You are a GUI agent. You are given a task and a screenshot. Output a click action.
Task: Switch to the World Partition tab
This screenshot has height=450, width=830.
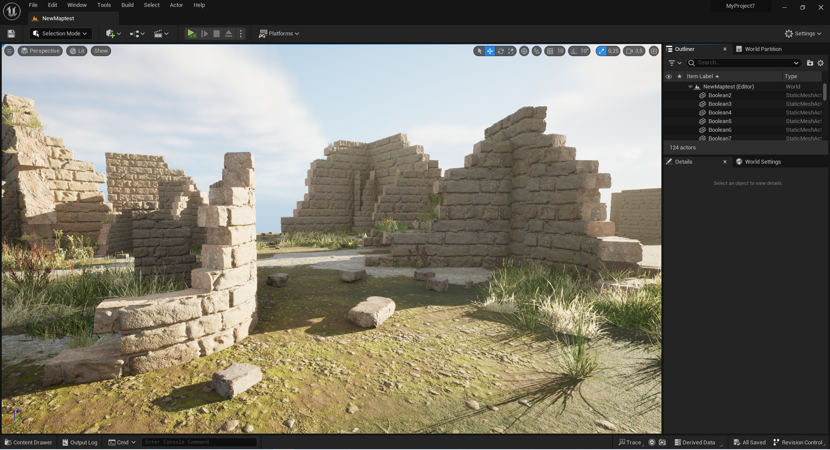click(763, 49)
